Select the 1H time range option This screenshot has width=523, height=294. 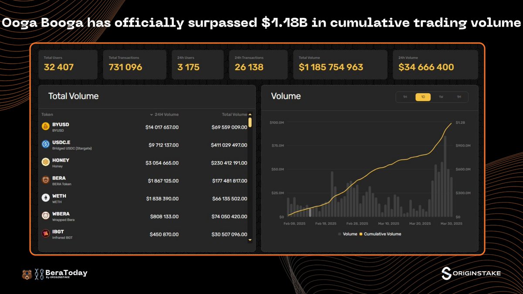click(404, 97)
